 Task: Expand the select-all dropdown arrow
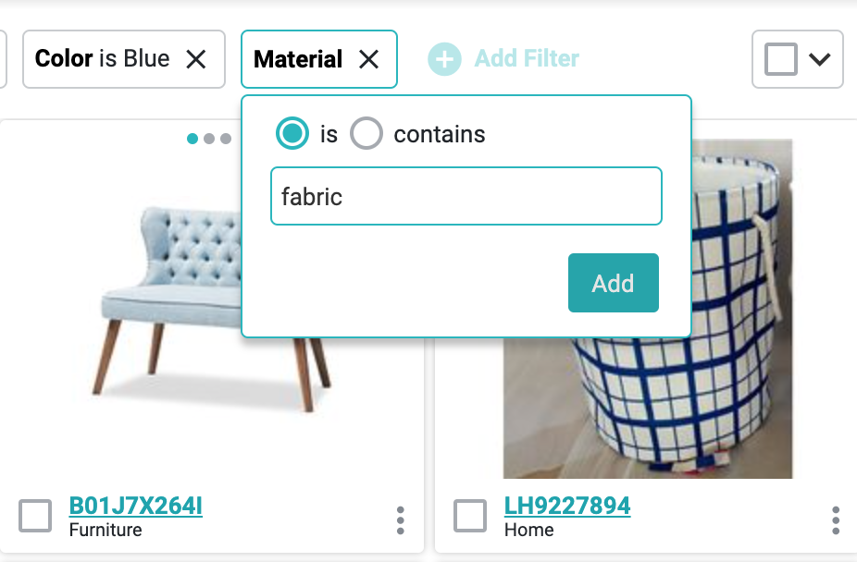coord(820,59)
